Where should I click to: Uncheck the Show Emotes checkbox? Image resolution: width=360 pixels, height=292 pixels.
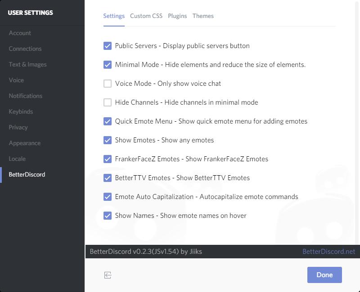pyautogui.click(x=108, y=140)
